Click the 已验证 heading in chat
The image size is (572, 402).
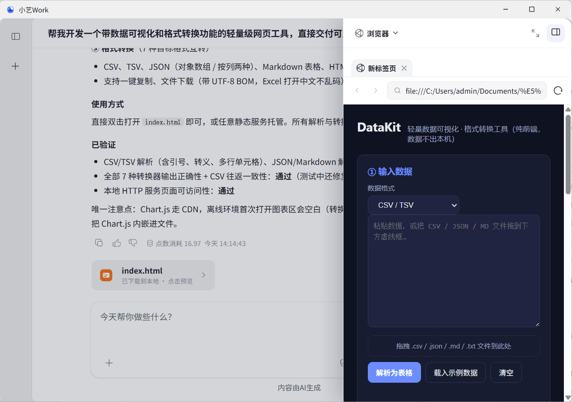click(103, 144)
